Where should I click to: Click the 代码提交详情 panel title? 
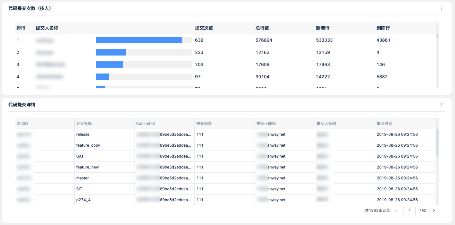(22, 105)
